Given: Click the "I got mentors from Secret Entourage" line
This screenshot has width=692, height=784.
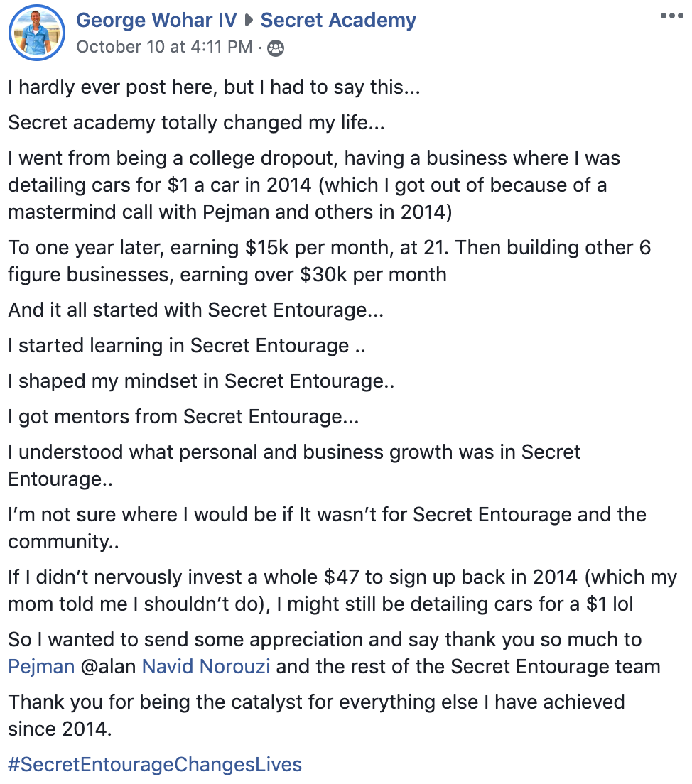Looking at the screenshot, I should [183, 416].
